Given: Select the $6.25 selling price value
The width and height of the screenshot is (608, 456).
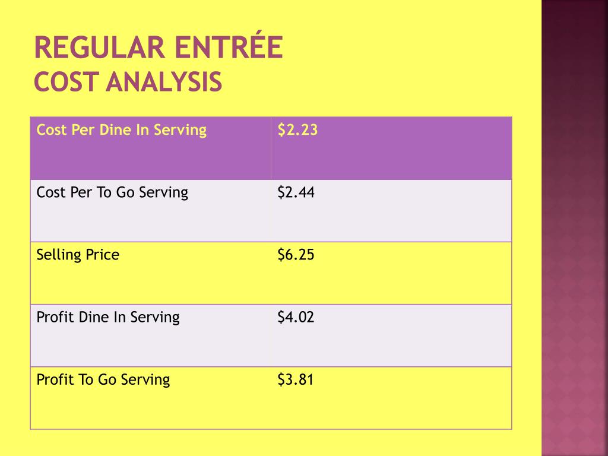Looking at the screenshot, I should tap(296, 255).
